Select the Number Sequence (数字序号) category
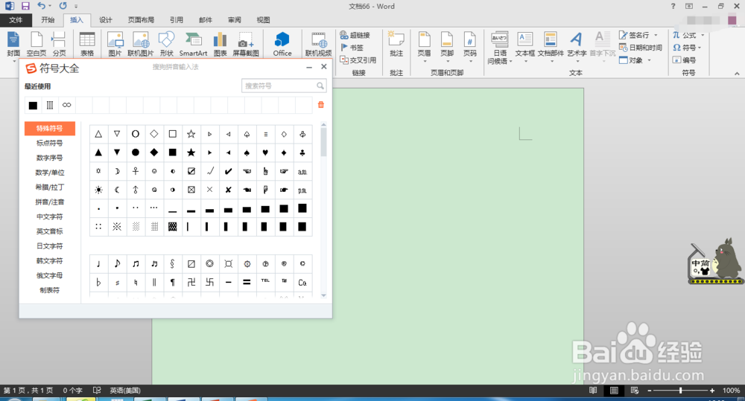Image resolution: width=745 pixels, height=401 pixels. (x=49, y=158)
